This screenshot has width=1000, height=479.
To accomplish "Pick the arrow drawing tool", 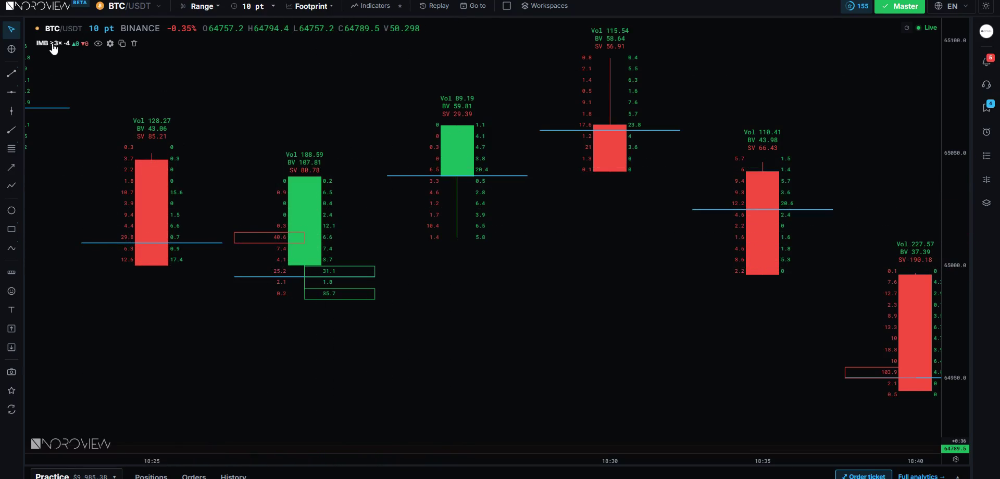I will (x=11, y=167).
